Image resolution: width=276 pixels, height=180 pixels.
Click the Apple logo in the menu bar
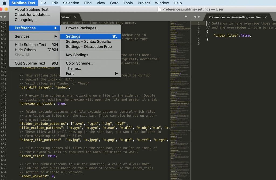point(4,3)
